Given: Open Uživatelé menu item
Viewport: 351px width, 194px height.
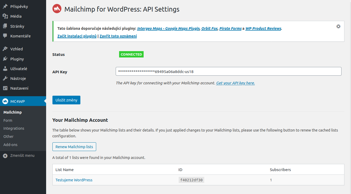Looking at the screenshot, I should (23, 69).
